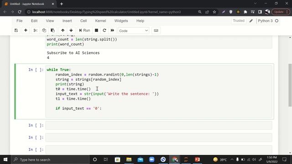
Task: Open the browser profile avatar
Action: 267,12
